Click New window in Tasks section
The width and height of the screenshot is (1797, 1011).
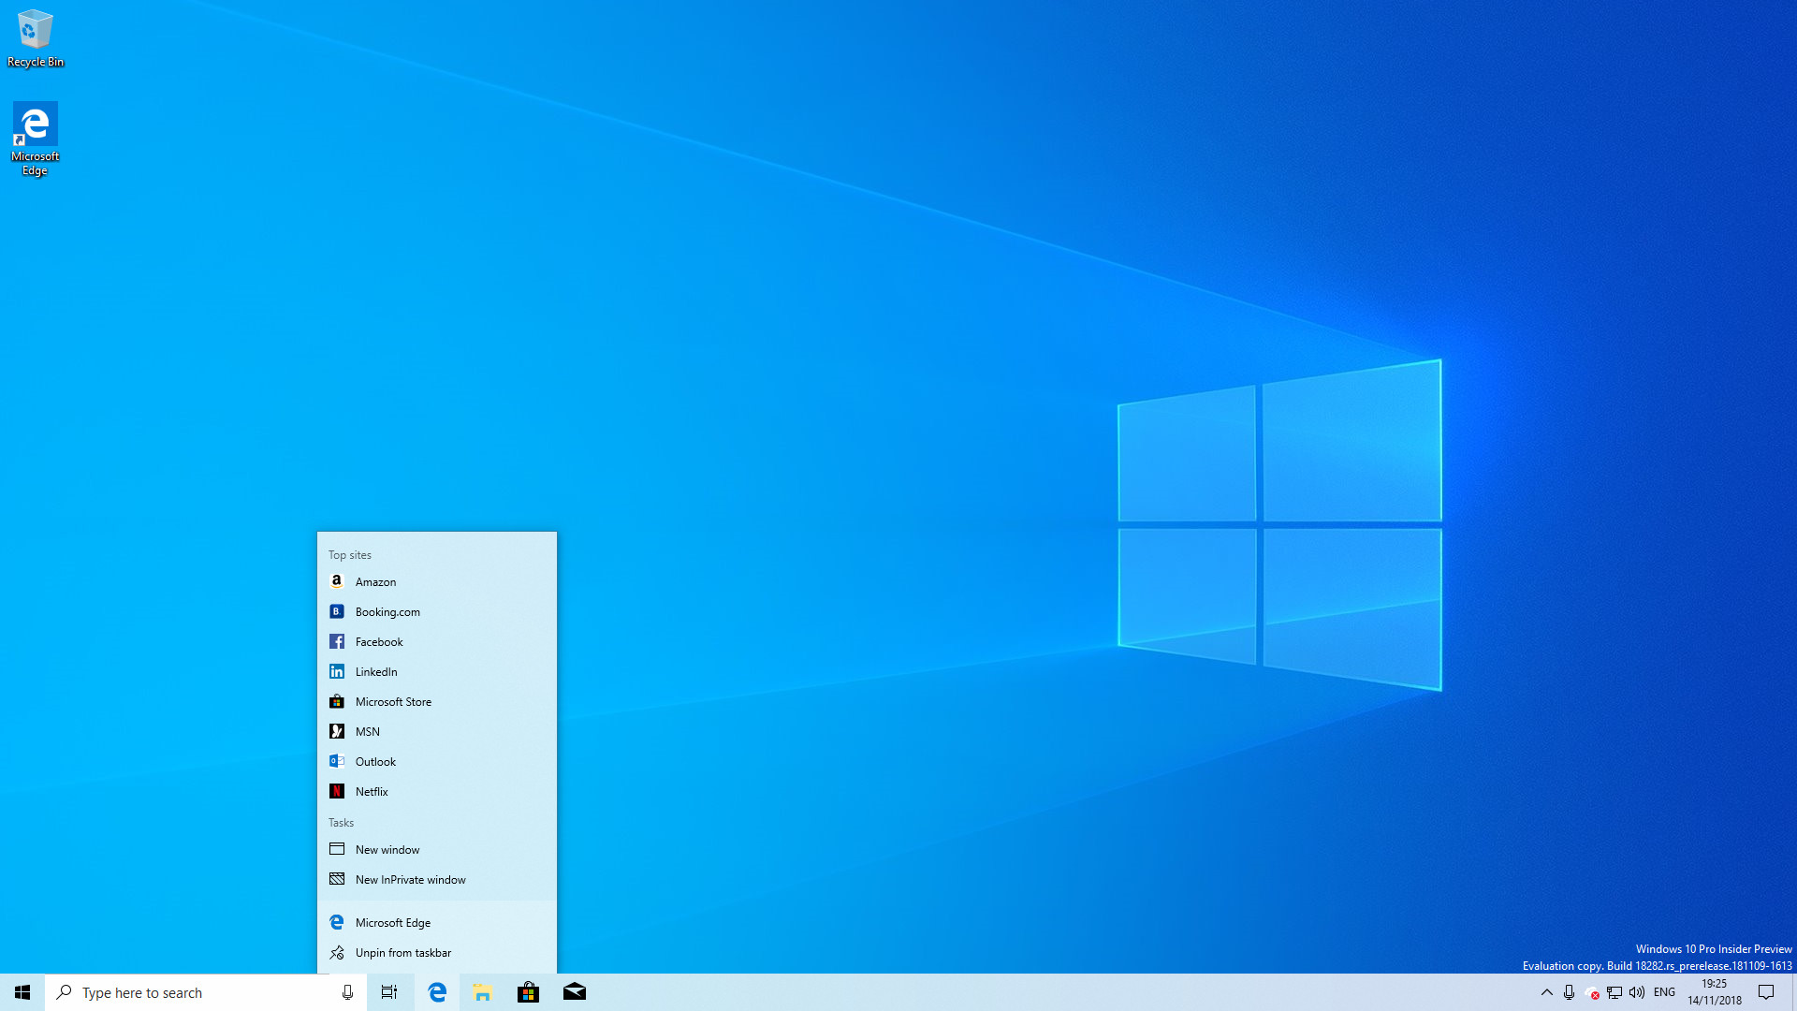(x=387, y=848)
